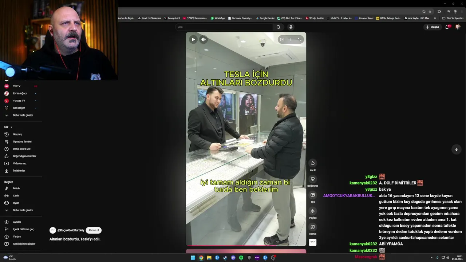Open the Oluştur create menu

[x=432, y=27]
